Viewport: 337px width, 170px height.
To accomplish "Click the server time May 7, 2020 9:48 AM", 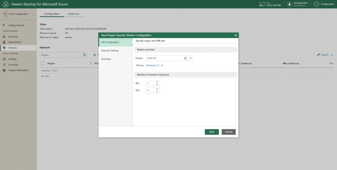I will click(270, 5).
